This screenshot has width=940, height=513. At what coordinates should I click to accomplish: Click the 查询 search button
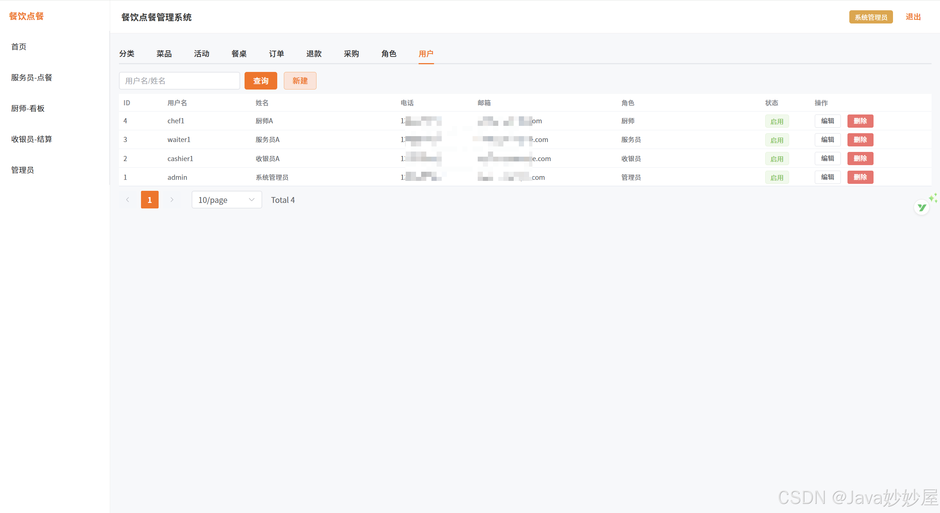(261, 81)
